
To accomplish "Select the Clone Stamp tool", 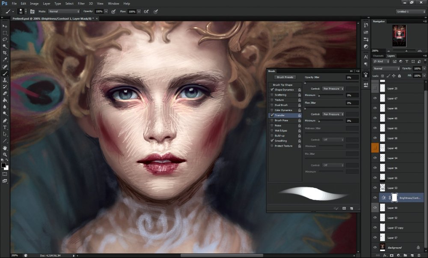I will (x=5, y=80).
